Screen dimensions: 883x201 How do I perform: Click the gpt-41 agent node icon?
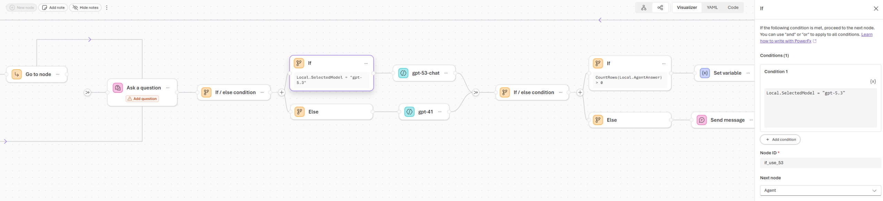[409, 112]
